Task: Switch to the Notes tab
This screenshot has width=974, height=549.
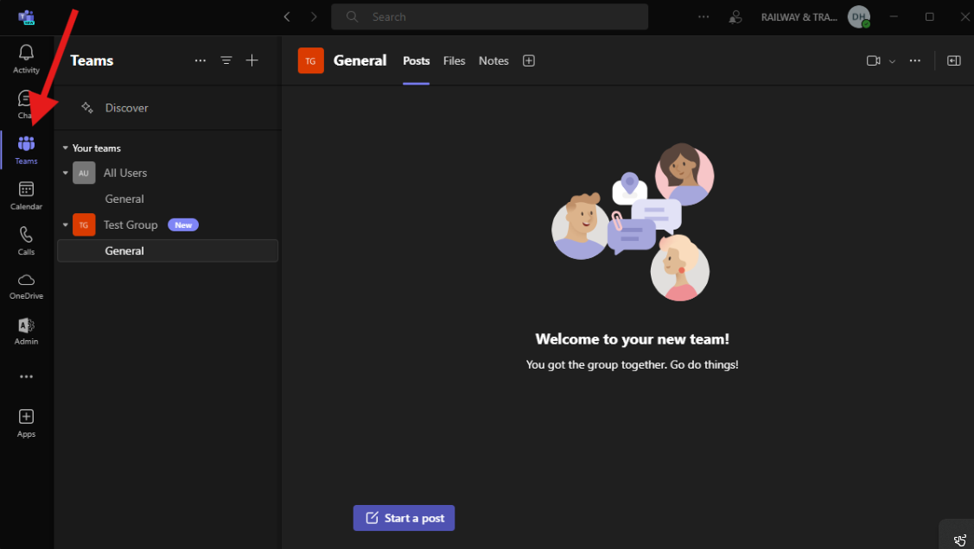Action: click(493, 60)
